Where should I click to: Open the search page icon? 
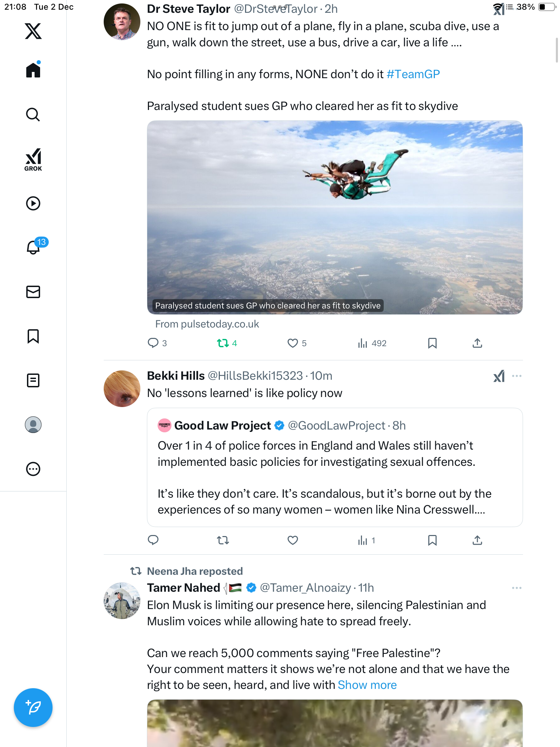coord(33,115)
